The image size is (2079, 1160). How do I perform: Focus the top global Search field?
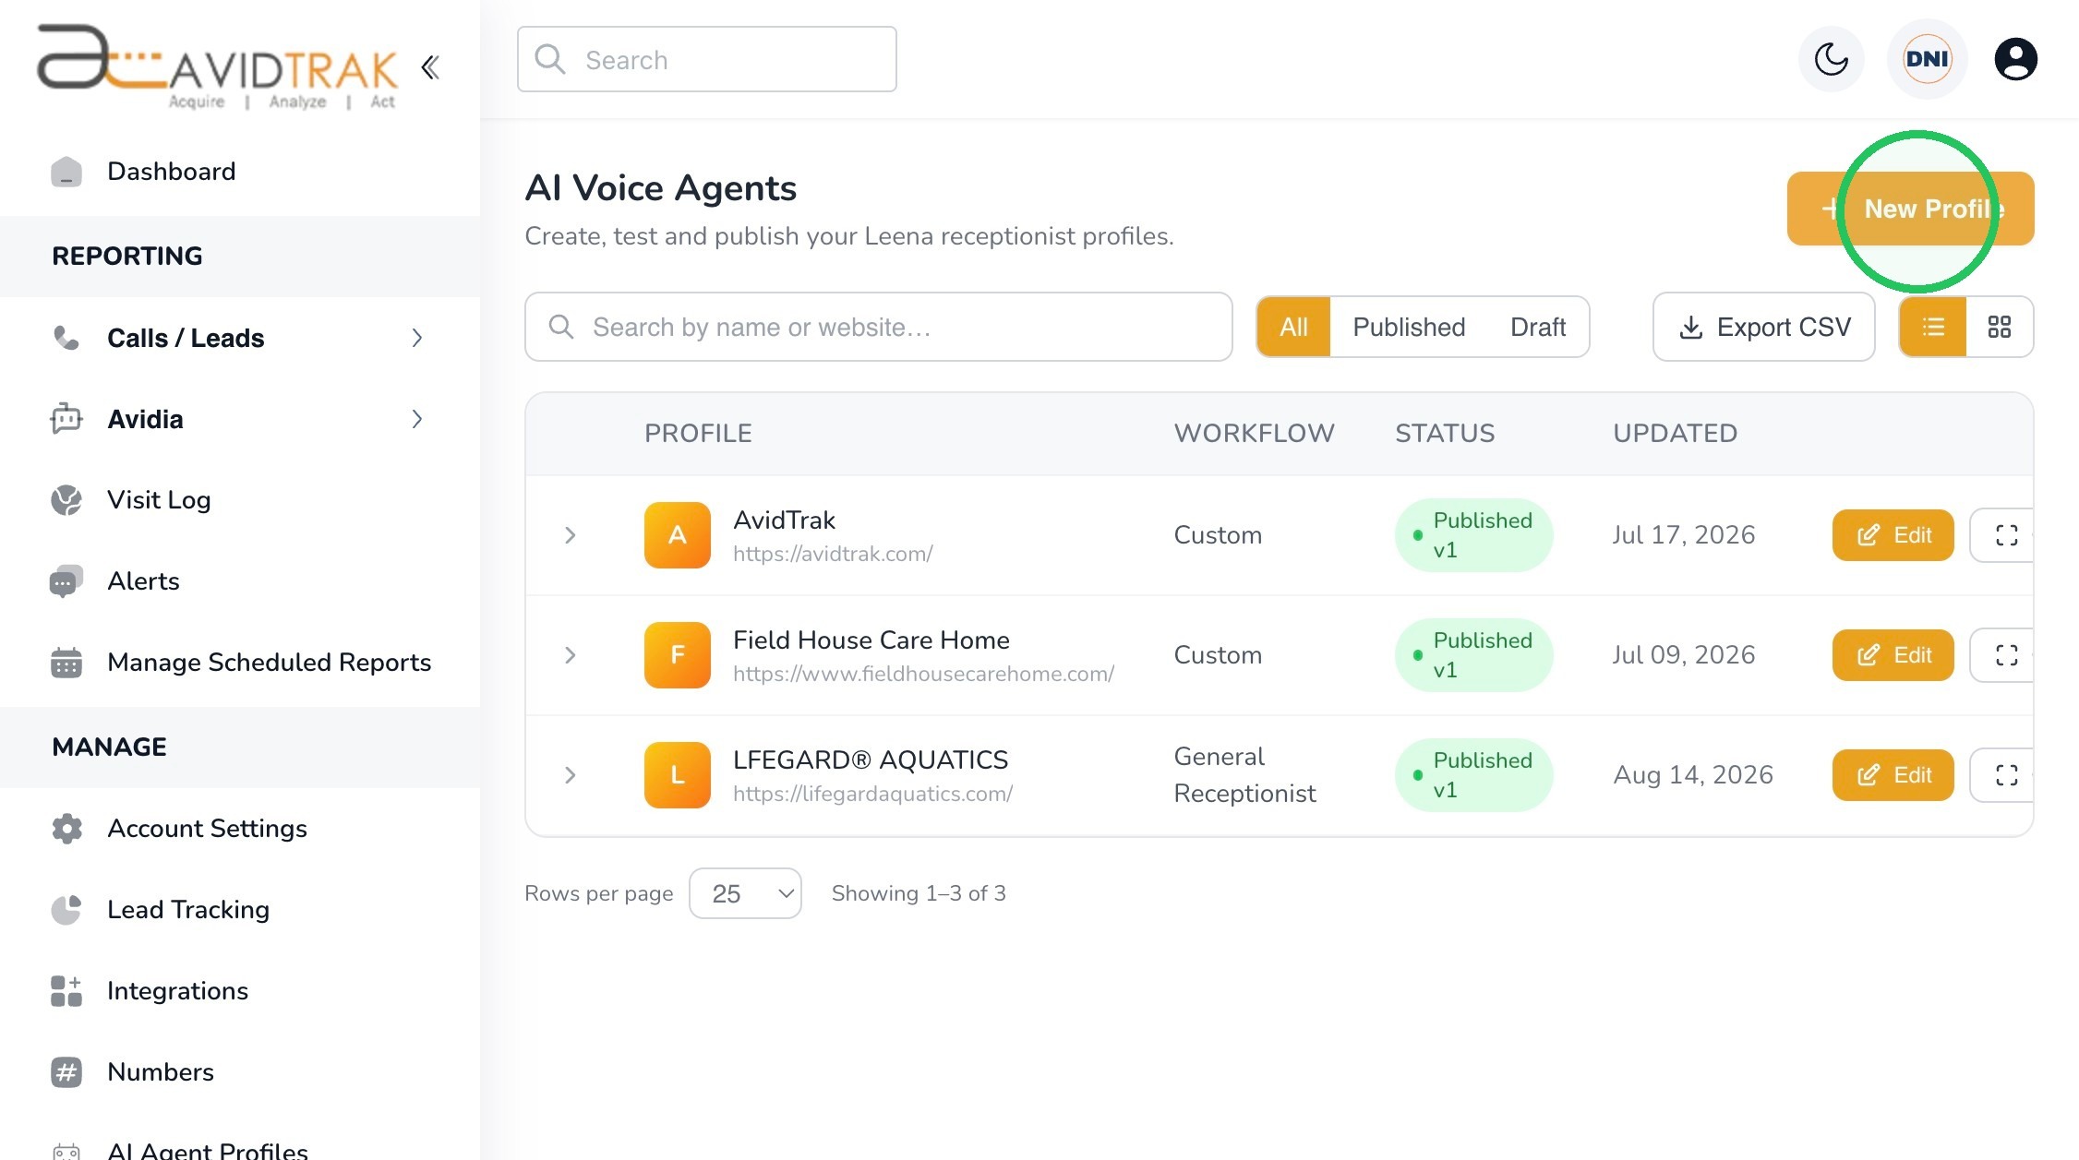pos(707,59)
